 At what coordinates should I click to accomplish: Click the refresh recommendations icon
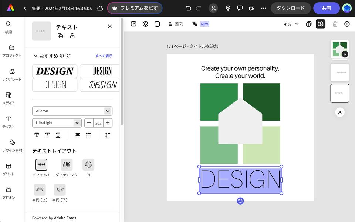[x=68, y=56]
